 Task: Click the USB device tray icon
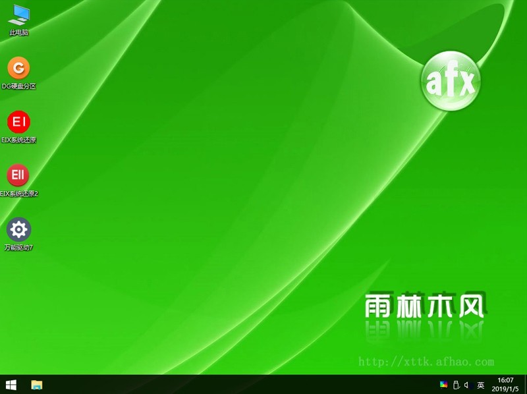pos(456,385)
